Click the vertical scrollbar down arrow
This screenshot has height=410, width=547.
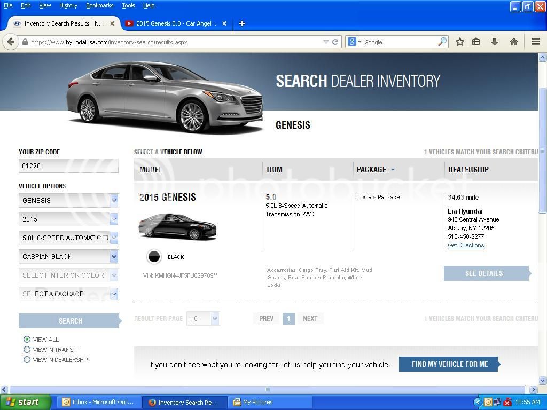pos(543,380)
